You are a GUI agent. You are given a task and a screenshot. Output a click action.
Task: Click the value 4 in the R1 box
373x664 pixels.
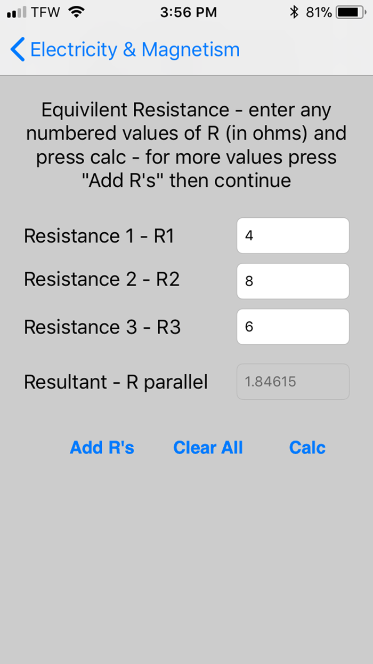pyautogui.click(x=248, y=235)
